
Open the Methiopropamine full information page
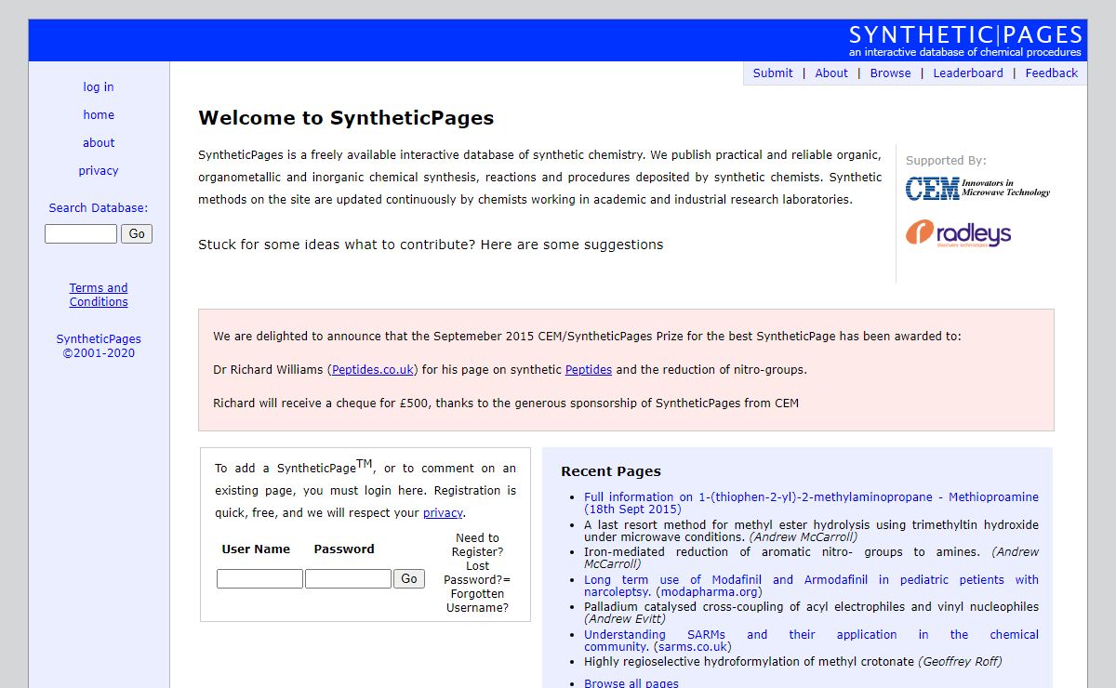coord(811,503)
